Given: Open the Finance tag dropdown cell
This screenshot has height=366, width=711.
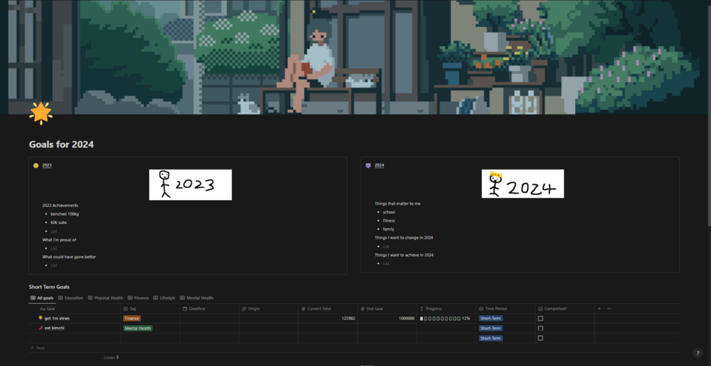Looking at the screenshot, I should tap(132, 319).
